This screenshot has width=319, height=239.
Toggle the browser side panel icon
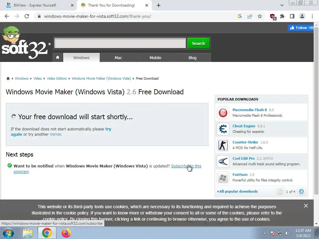[292, 16]
